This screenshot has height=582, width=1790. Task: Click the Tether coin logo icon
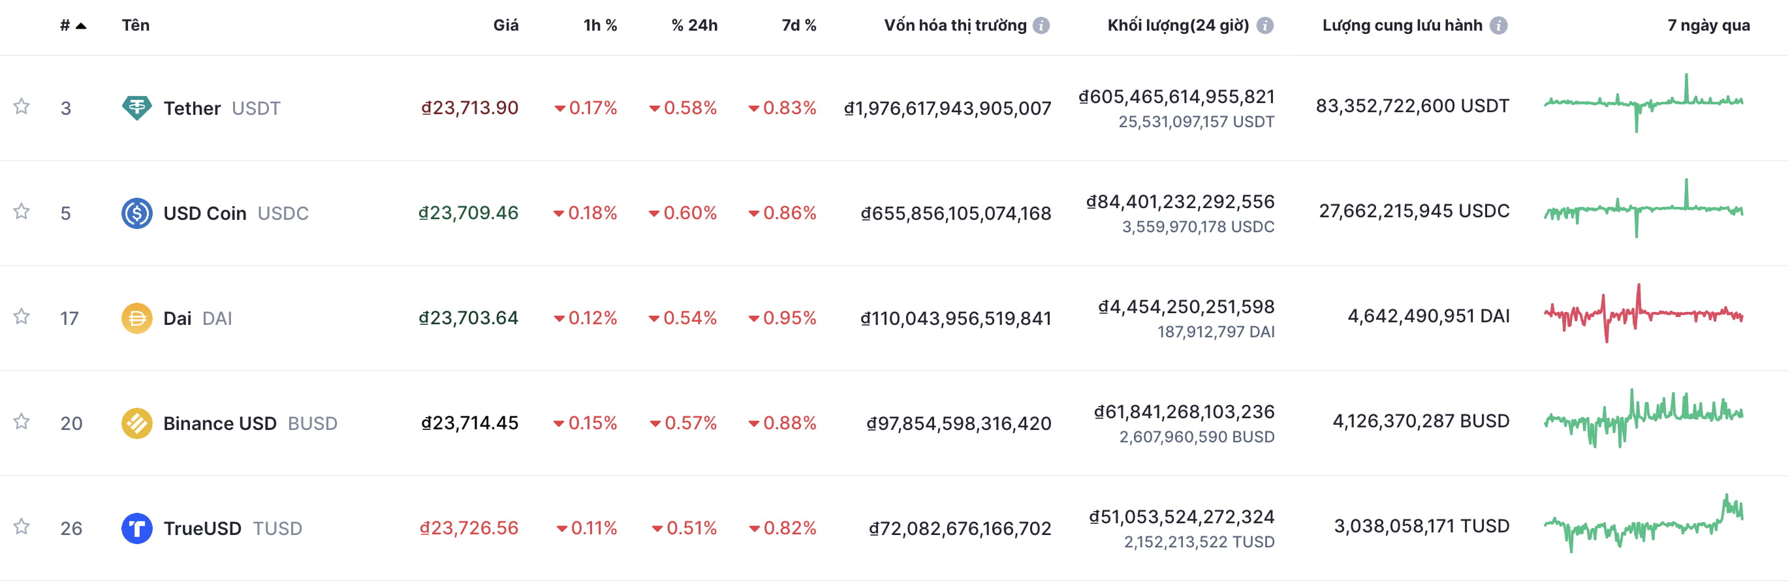tap(137, 108)
